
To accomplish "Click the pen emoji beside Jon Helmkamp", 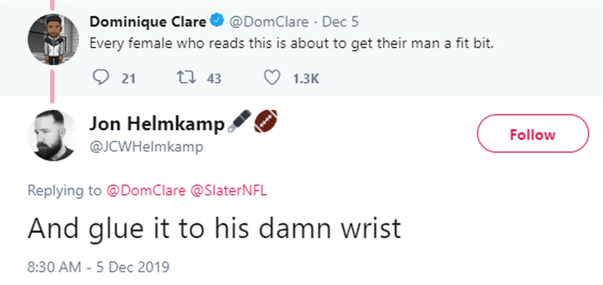I will (x=238, y=123).
